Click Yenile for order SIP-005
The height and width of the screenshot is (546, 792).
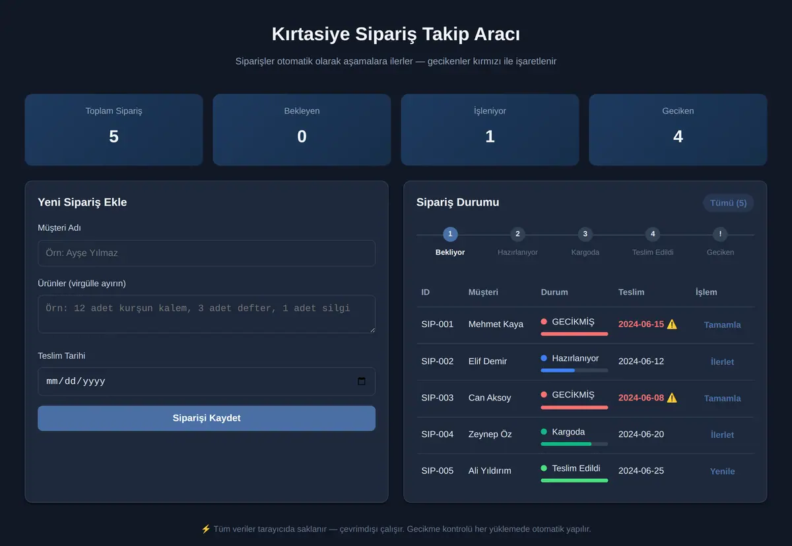click(722, 471)
